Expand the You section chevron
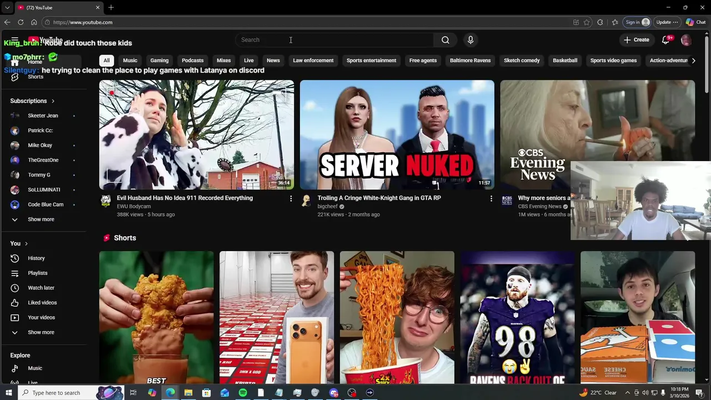 [26, 243]
